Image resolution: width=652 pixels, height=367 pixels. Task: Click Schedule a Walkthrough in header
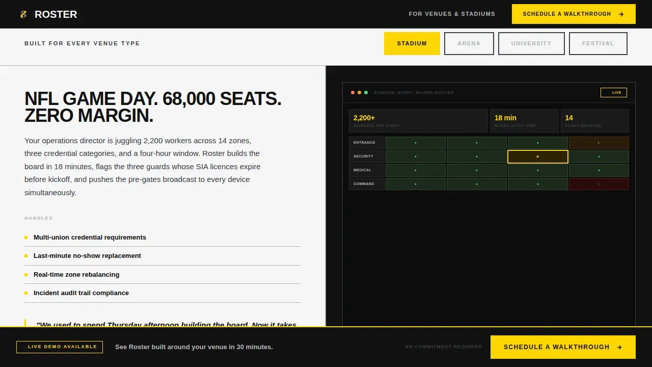pyautogui.click(x=574, y=14)
